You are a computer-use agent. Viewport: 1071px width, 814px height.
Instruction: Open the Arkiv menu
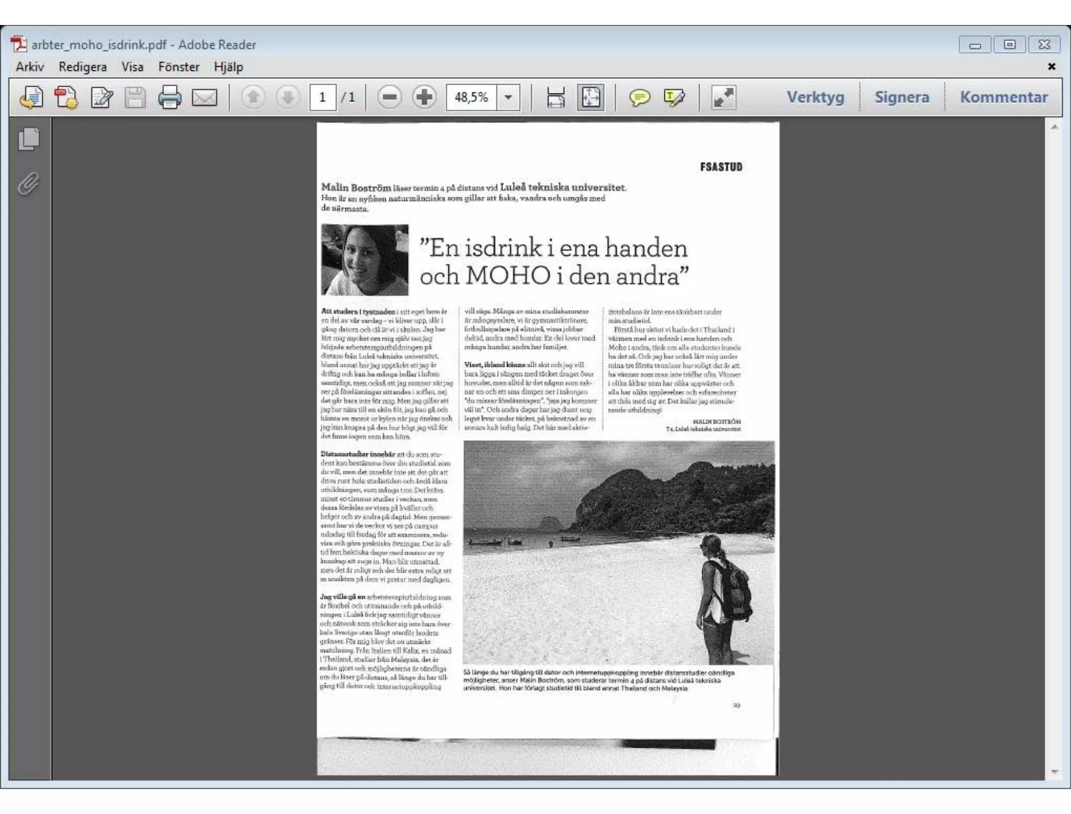tap(30, 67)
